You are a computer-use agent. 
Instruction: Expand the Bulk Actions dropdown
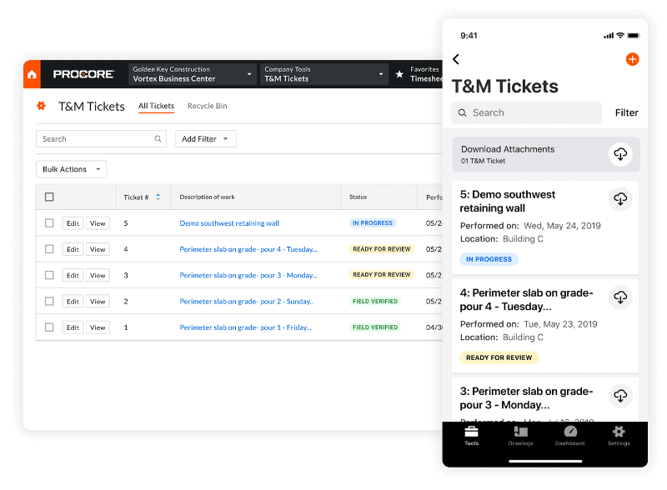tap(71, 169)
